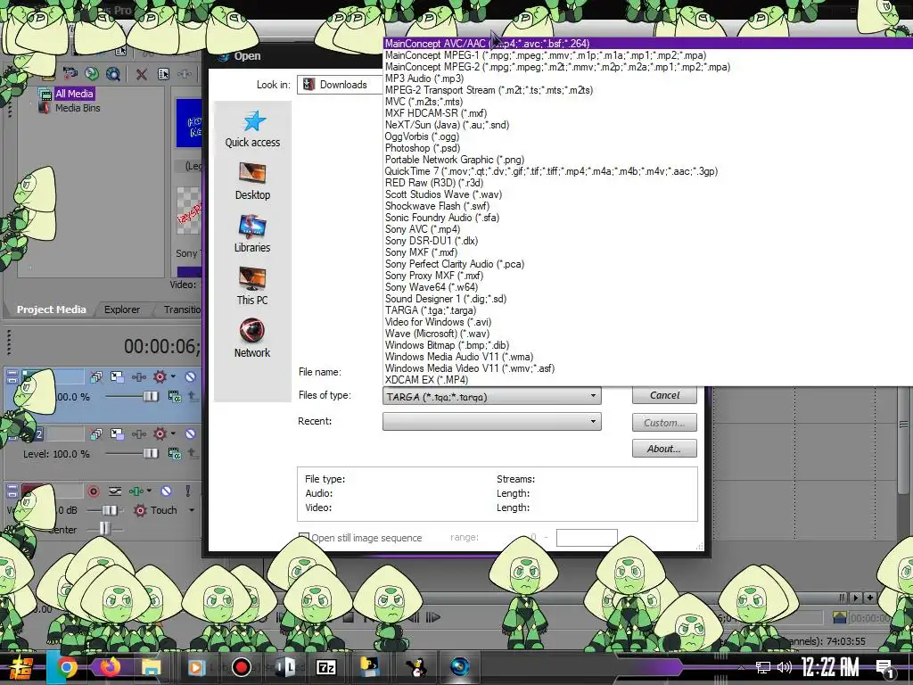913x685 pixels.
Task: Click the Touch automation gear icon
Action: pos(140,510)
